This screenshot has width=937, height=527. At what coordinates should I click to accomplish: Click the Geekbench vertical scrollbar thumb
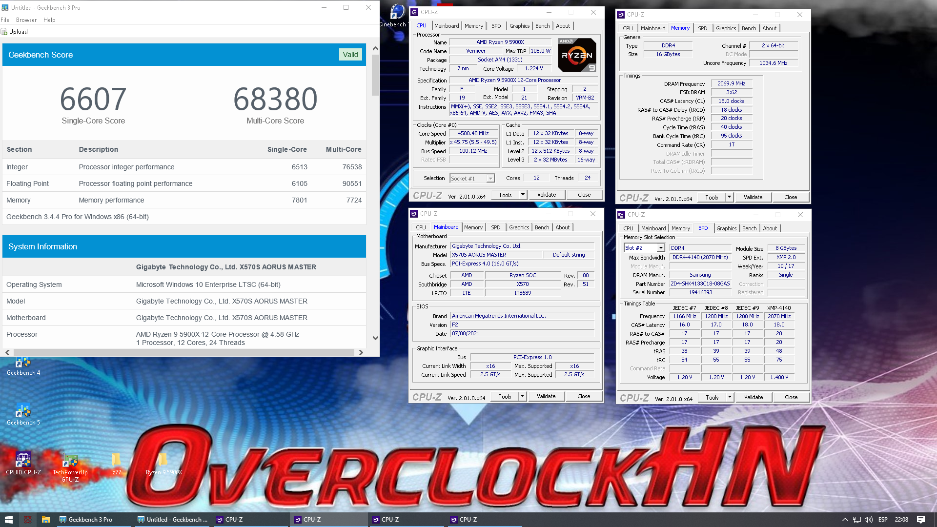[375, 74]
